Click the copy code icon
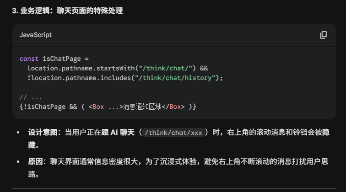 pyautogui.click(x=324, y=35)
